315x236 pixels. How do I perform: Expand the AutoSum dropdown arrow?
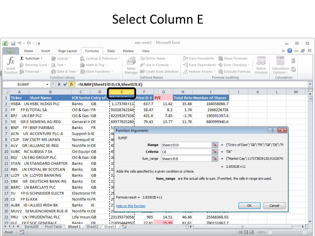42,58
